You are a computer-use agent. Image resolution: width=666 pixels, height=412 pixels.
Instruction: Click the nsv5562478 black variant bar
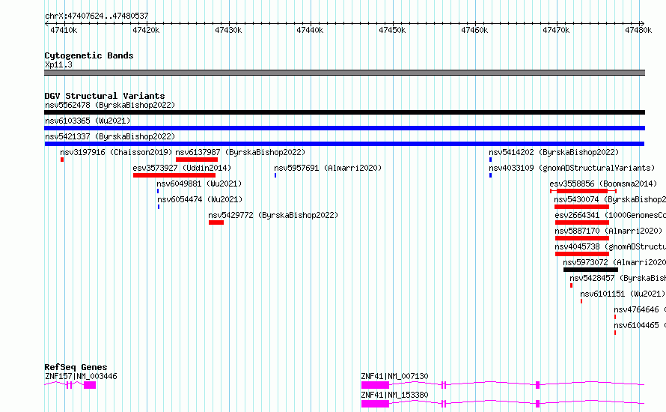pyautogui.click(x=344, y=112)
